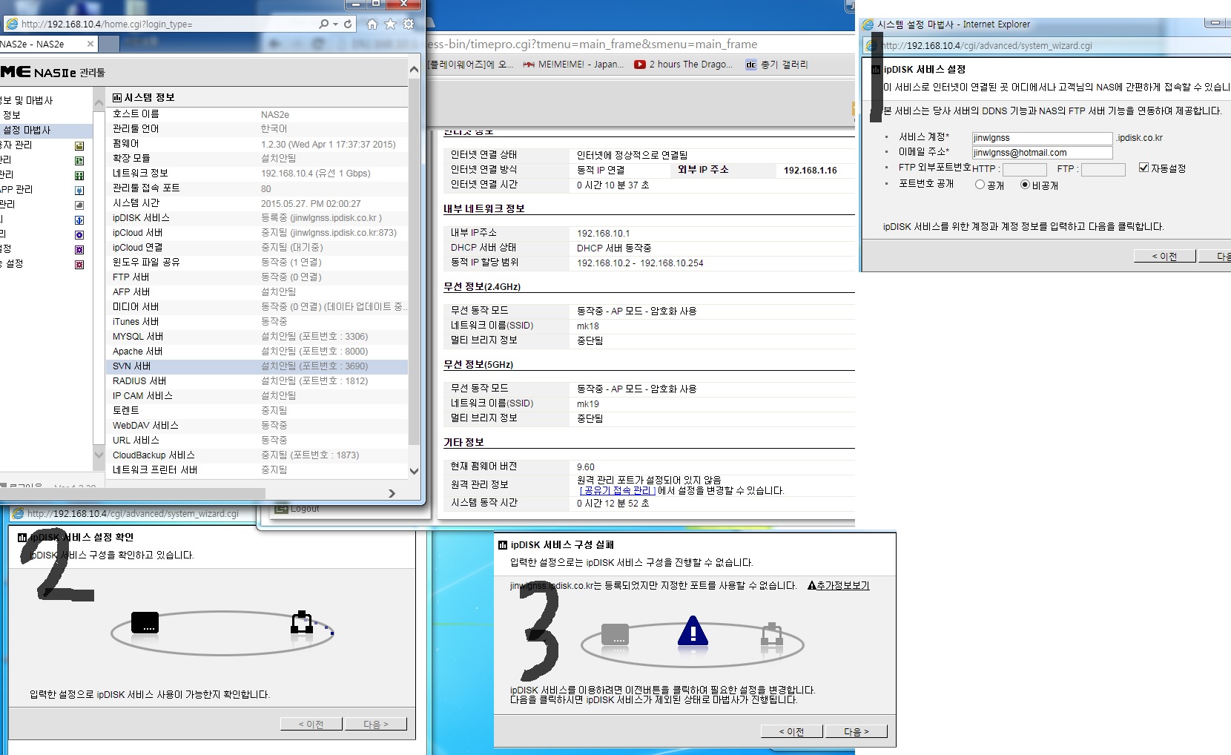Click the APP 관리 plug icon in sidebar
The image size is (1231, 755).
coord(79,191)
